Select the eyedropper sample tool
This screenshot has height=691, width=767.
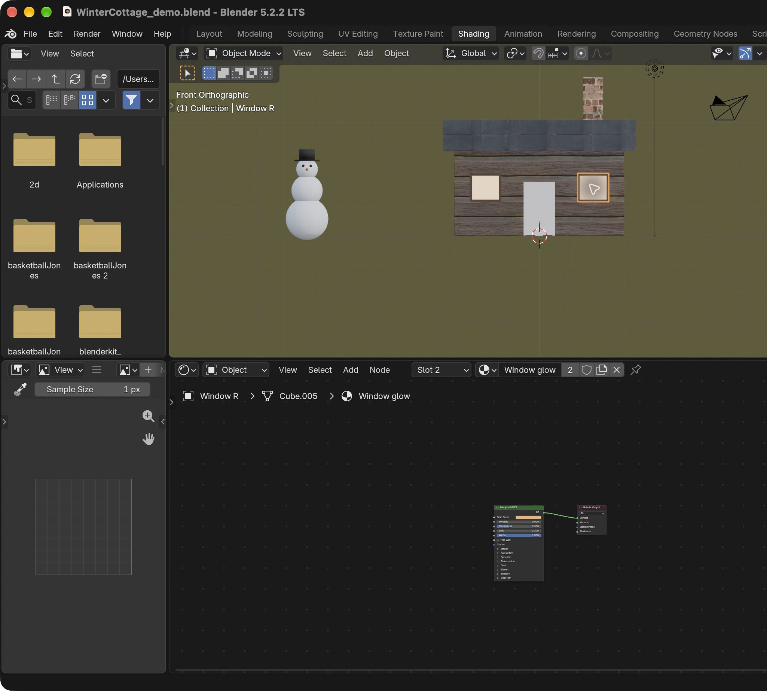point(20,390)
